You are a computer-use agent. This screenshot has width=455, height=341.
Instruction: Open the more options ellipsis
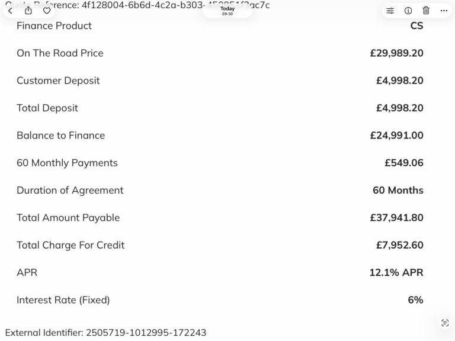click(x=444, y=11)
